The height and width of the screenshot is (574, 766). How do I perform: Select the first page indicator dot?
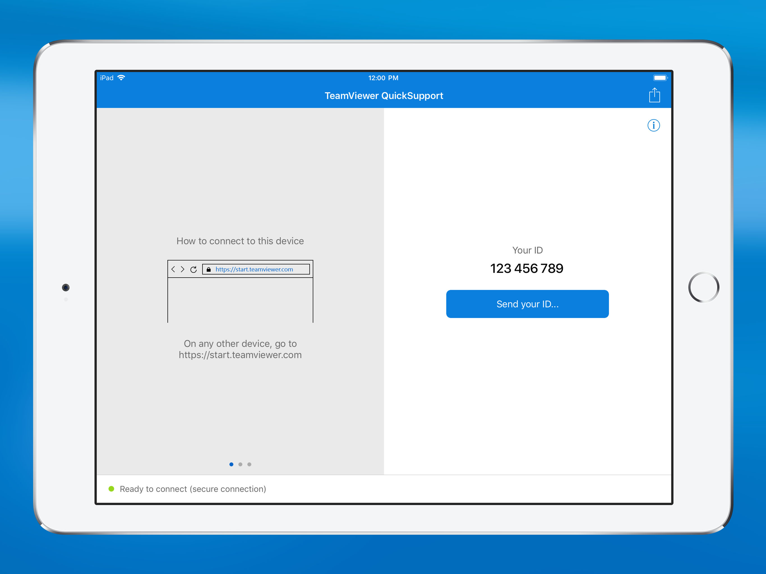(x=231, y=464)
